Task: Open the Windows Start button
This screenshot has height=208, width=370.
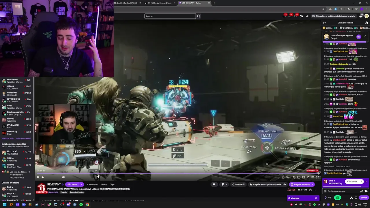Action: (5, 205)
